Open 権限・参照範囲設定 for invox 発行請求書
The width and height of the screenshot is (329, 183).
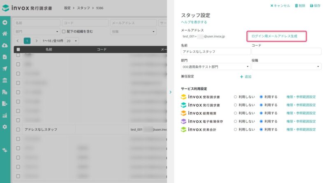click(x=301, y=105)
